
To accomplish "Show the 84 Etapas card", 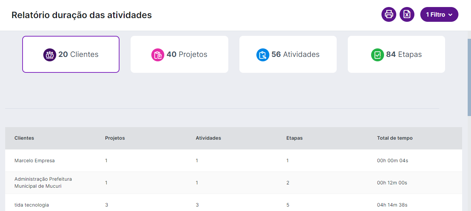I will coord(396,54).
